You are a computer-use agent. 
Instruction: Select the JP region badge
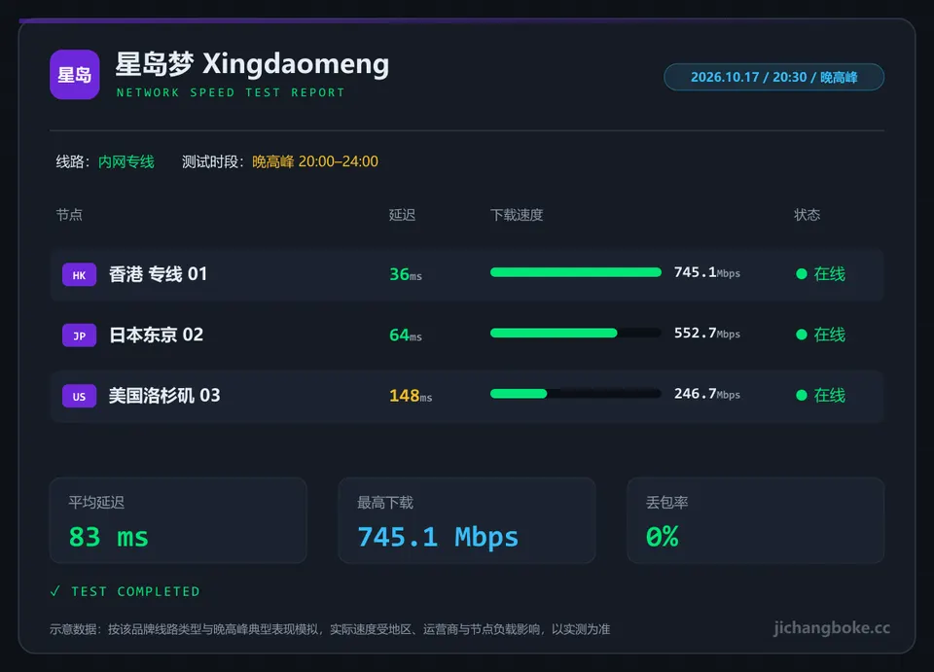click(x=79, y=336)
